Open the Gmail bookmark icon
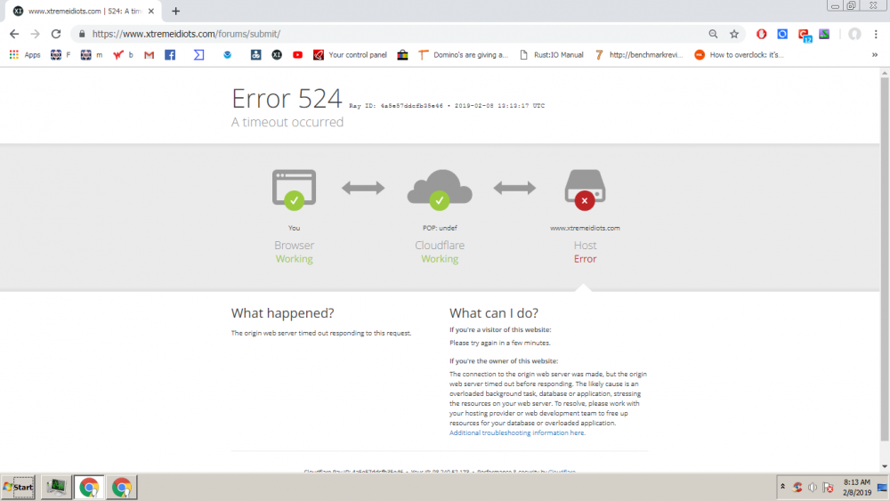890x501 pixels. [x=149, y=54]
